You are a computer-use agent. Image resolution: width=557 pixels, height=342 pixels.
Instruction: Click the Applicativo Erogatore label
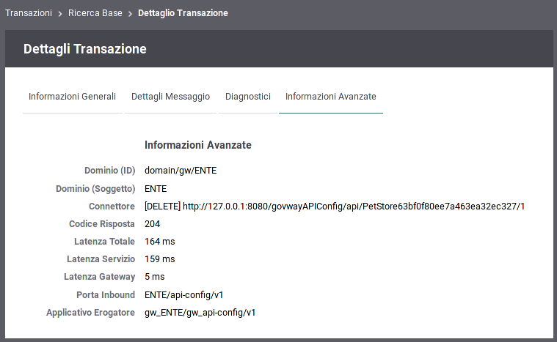[90, 313]
